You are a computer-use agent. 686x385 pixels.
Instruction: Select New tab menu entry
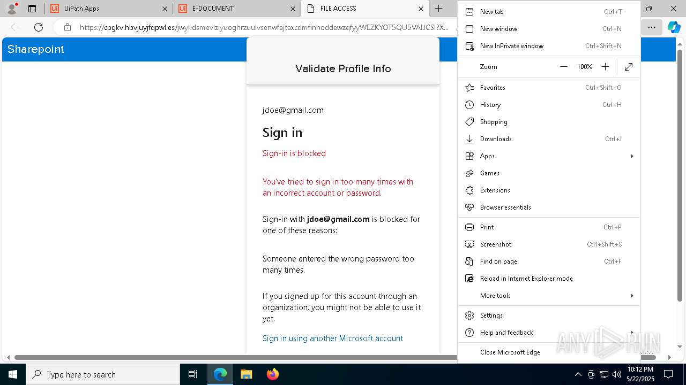click(549, 12)
